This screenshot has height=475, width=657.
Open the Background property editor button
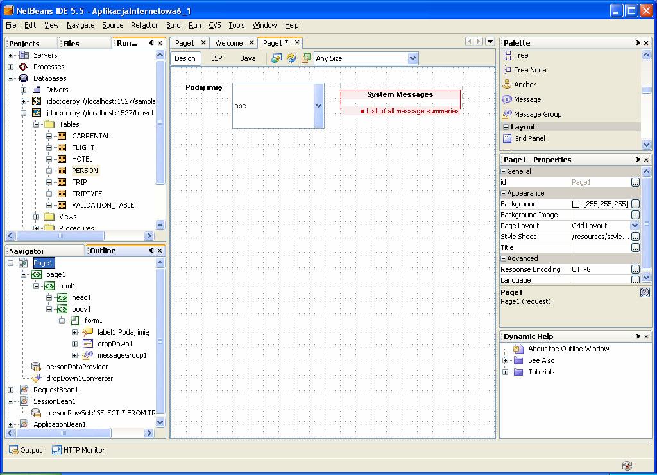(636, 204)
